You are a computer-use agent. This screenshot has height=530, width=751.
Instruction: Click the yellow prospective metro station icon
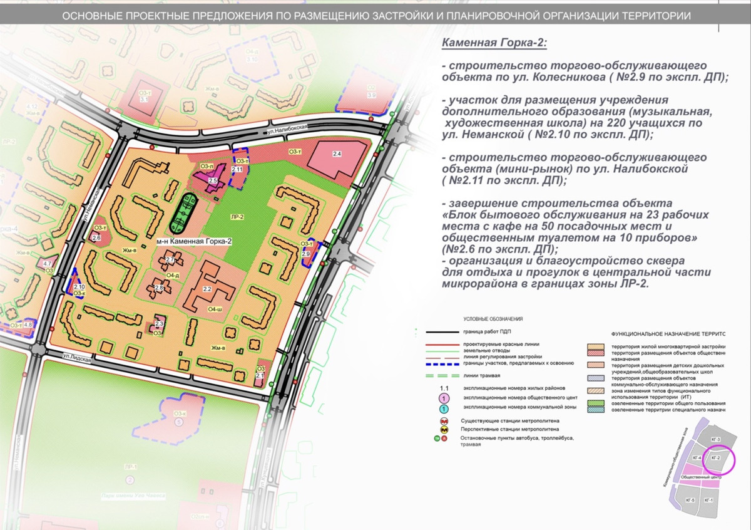point(444,430)
